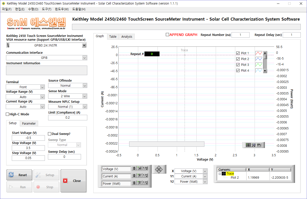Screen dimensions: 307x199
Task: Click the Run button
Action: pos(19,187)
